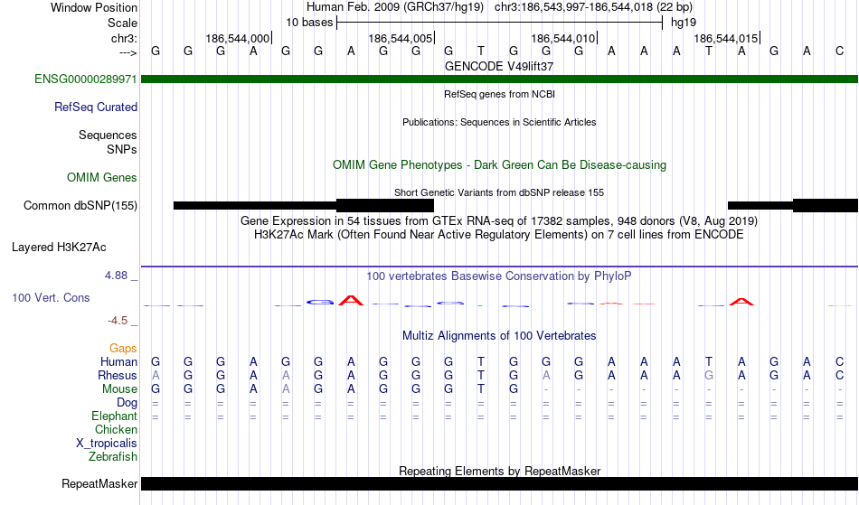859x505 pixels.
Task: Click the Dog species label
Action: point(127,403)
